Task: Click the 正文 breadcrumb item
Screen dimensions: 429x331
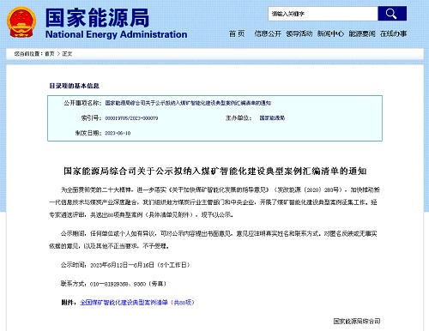Action: [x=67, y=54]
